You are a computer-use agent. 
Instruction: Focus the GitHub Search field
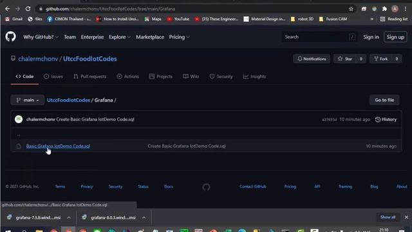point(319,37)
